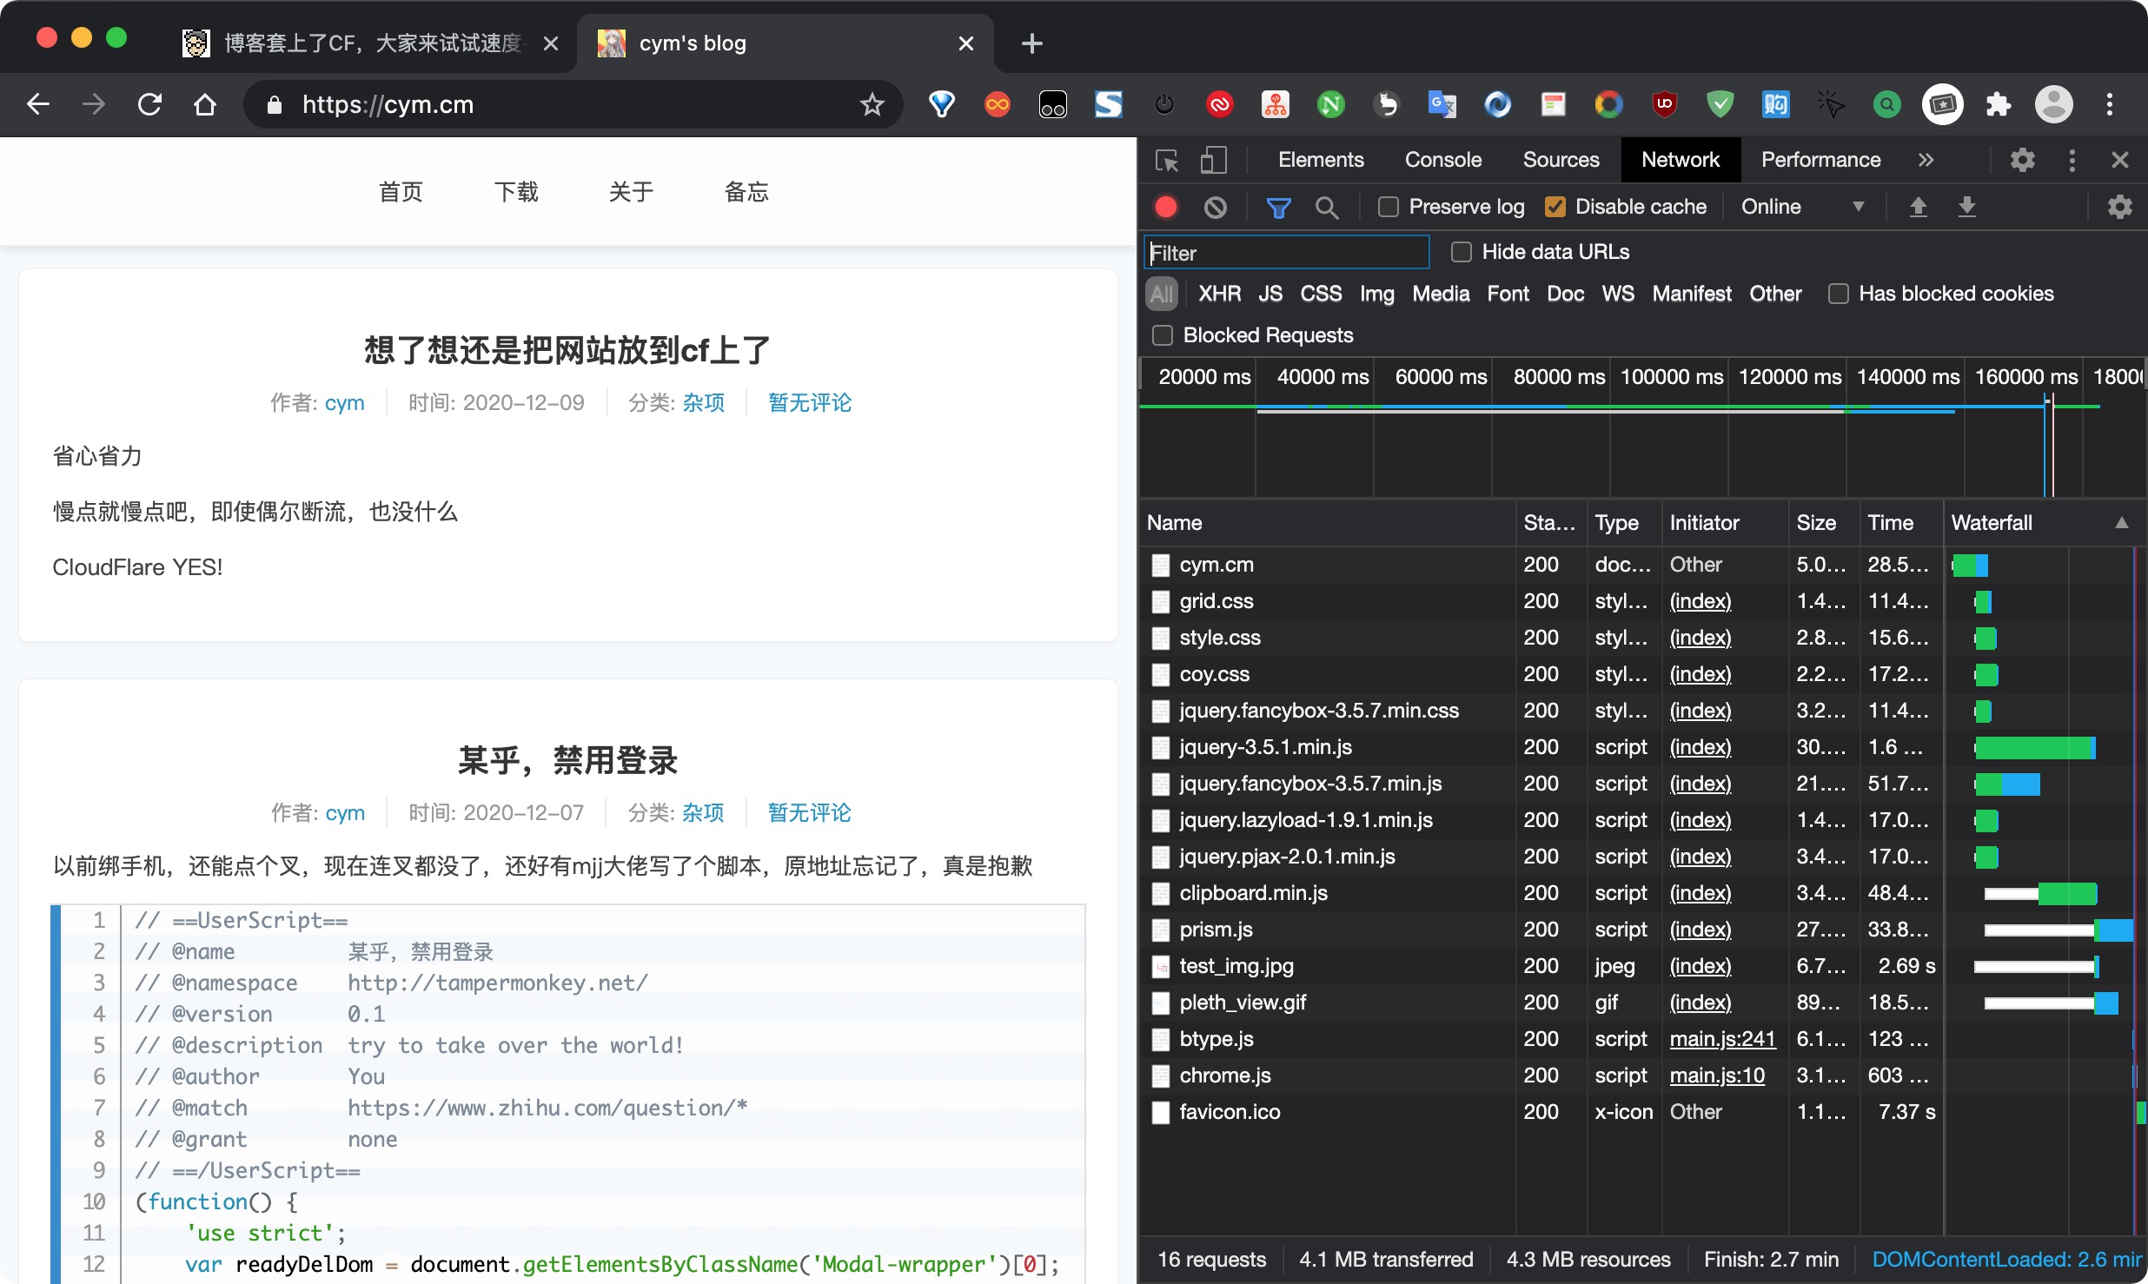Screen dimensions: 2148x1284
Task: Click the 暂无评论 link on first post
Action: pos(809,403)
